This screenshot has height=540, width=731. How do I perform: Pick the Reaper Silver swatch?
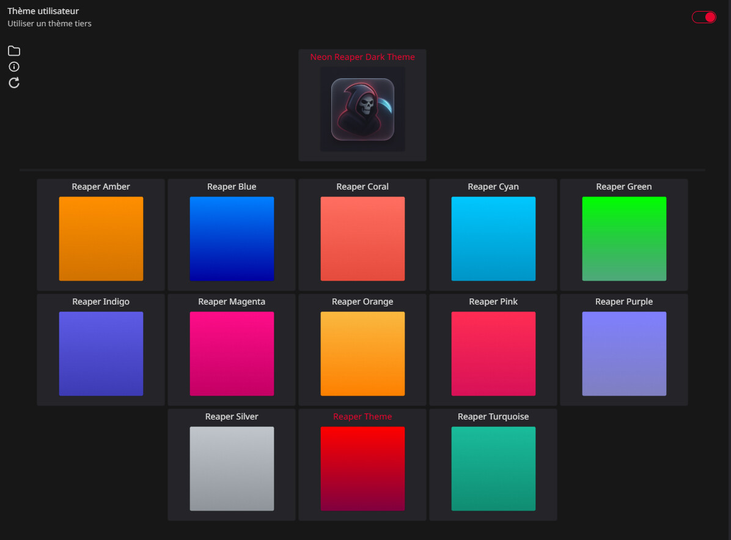(232, 468)
